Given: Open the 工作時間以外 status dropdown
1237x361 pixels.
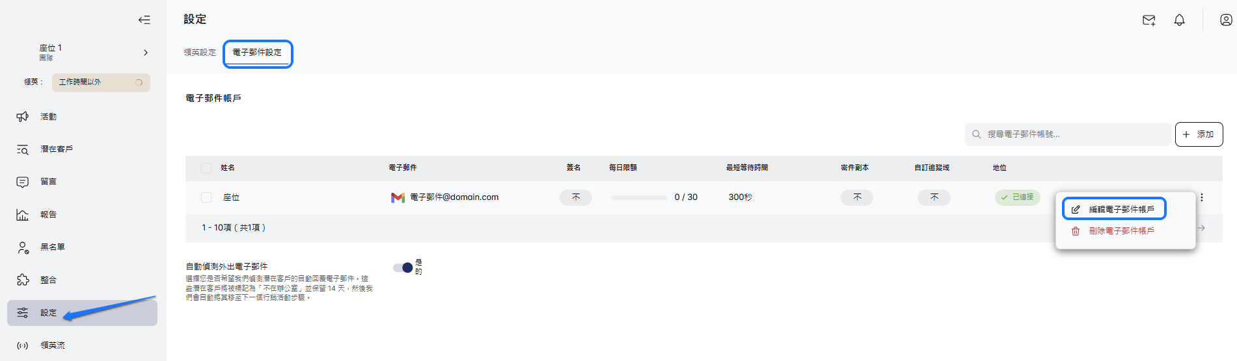Looking at the screenshot, I should tap(101, 82).
